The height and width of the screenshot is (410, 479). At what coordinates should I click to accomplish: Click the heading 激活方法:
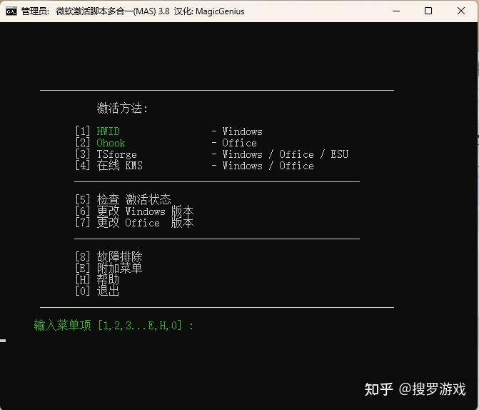[x=122, y=109]
